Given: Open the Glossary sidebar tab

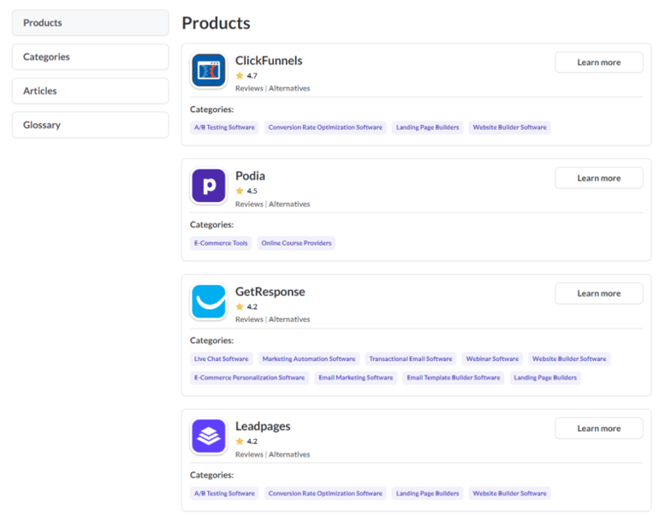Looking at the screenshot, I should point(91,125).
